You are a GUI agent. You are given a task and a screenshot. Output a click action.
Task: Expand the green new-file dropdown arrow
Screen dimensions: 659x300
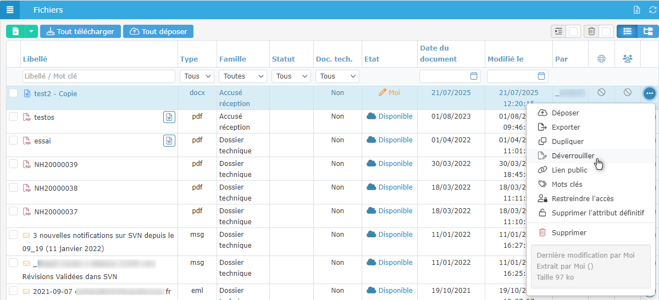31,31
